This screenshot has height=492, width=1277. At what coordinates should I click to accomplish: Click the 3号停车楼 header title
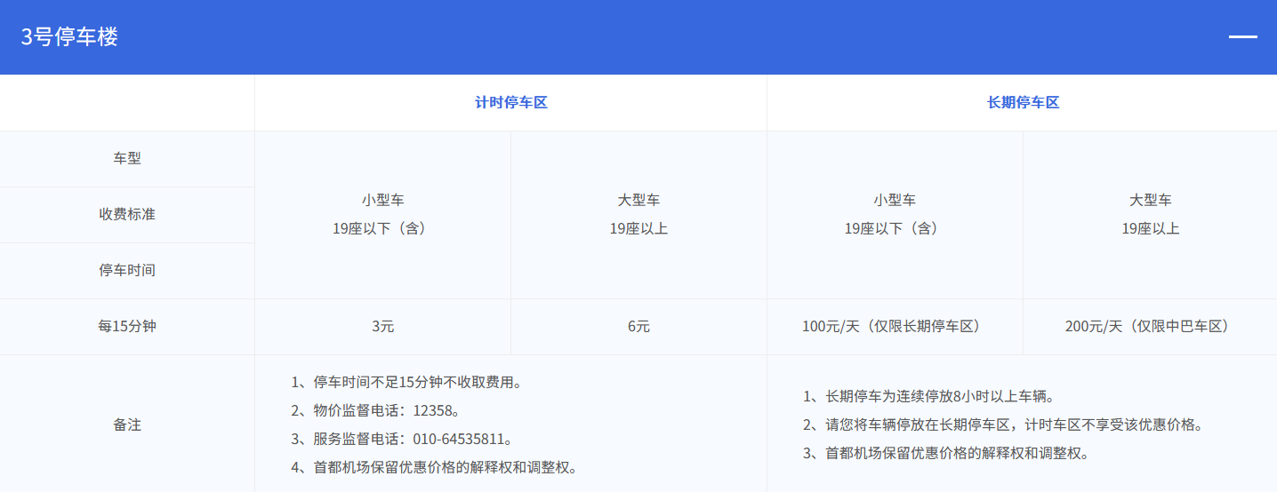(69, 37)
